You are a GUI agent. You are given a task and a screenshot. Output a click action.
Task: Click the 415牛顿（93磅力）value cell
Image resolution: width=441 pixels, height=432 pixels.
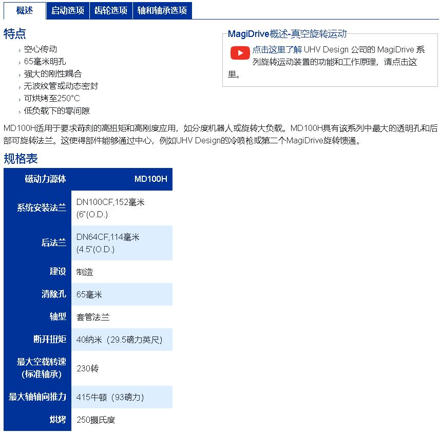coord(122,397)
